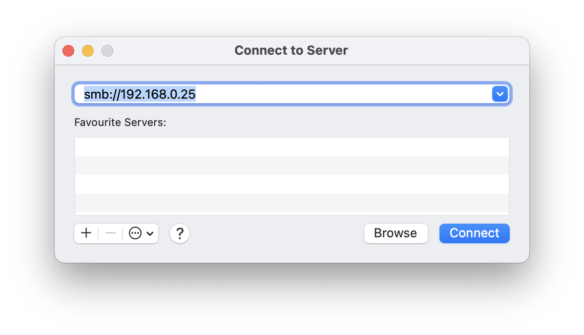Click empty space in the server address field

coord(342,94)
